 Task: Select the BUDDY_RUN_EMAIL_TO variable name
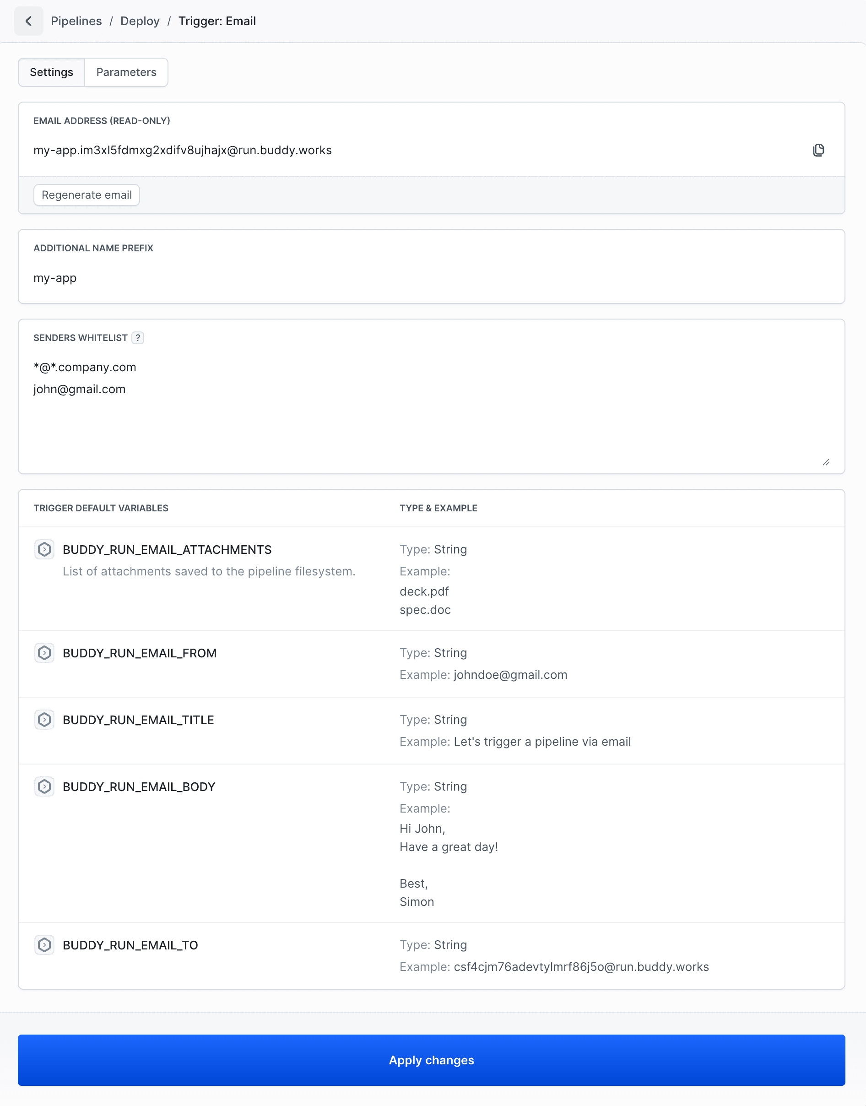click(x=130, y=945)
